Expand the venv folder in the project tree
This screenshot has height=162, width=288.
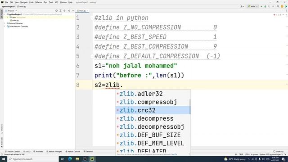(7, 17)
